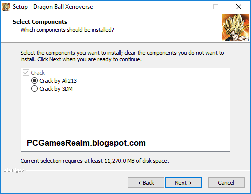Continue setup with the Next button
This screenshot has height=194, width=251.
184,183
